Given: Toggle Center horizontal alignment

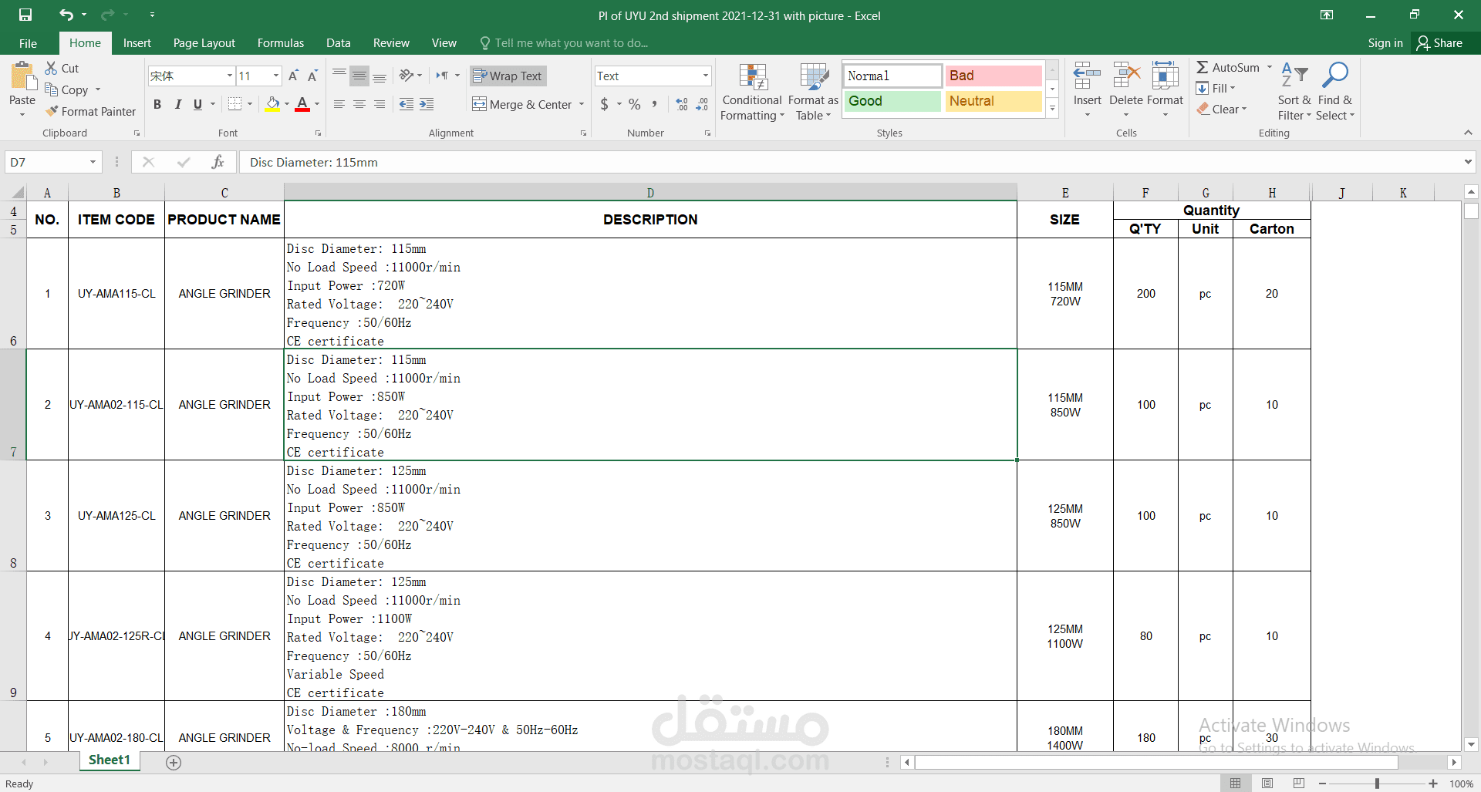Looking at the screenshot, I should tap(359, 104).
